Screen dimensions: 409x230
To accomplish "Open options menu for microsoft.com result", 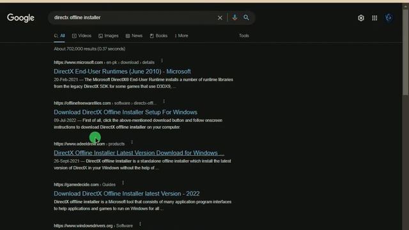I will point(162,61).
